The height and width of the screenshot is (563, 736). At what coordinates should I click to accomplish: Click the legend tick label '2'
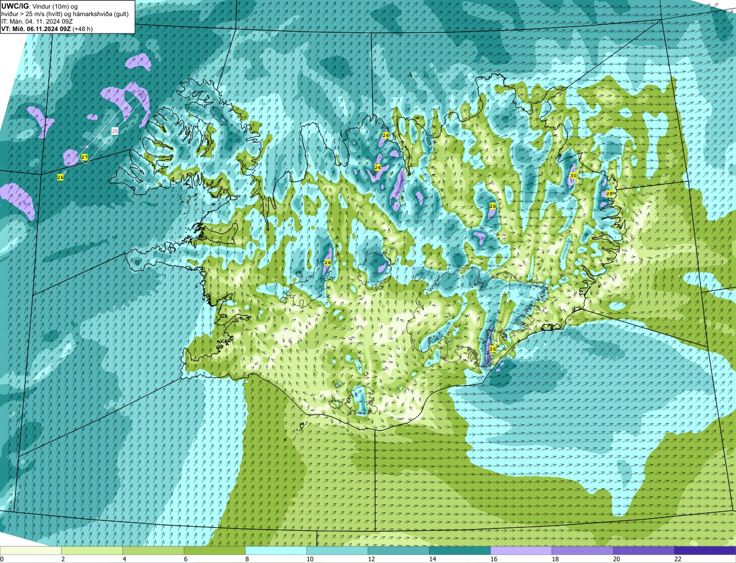pos(63,559)
